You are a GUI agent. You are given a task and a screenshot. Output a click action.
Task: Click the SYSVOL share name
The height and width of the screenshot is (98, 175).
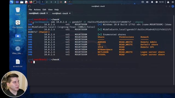(x=102, y=54)
